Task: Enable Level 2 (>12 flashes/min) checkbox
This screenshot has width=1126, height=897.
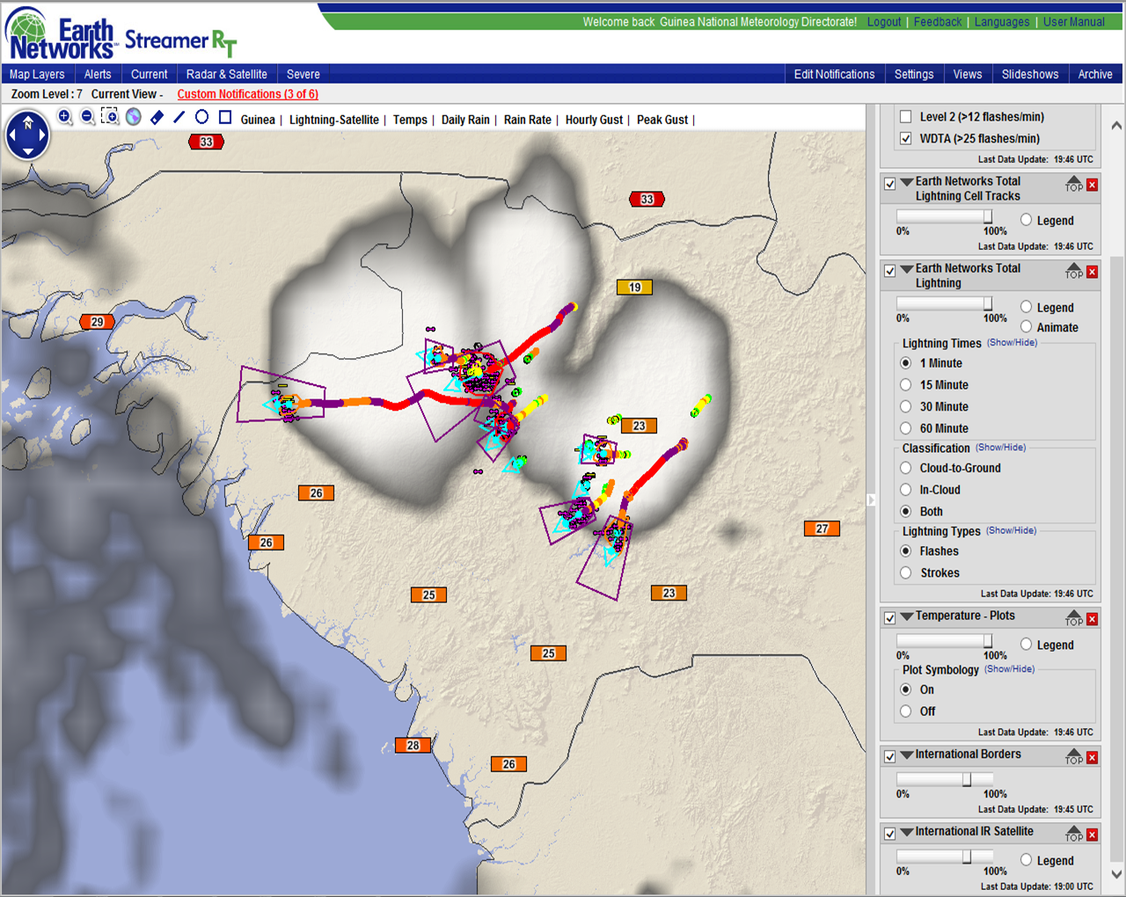Action: click(x=905, y=116)
